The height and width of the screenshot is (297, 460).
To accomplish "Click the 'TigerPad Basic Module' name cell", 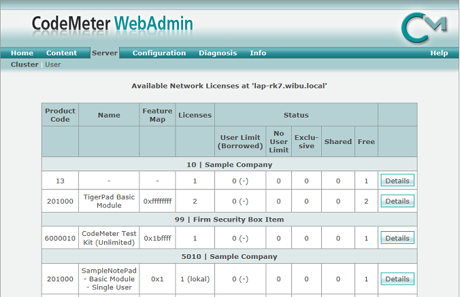I will coord(109,201).
